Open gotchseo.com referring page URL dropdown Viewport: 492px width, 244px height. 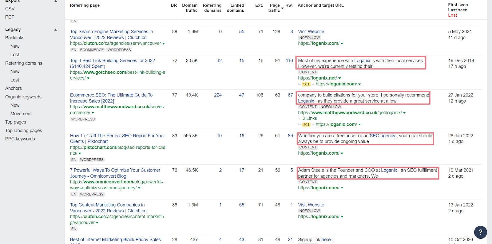[88, 78]
